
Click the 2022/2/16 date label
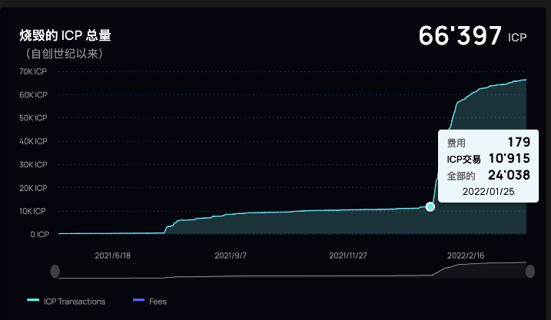[466, 256]
